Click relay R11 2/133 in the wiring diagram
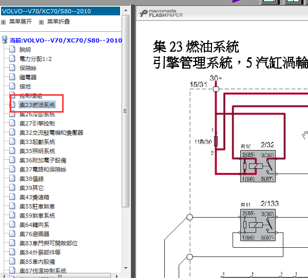Image resolution: width=308 pixels, height=278 pixels. (x=258, y=225)
